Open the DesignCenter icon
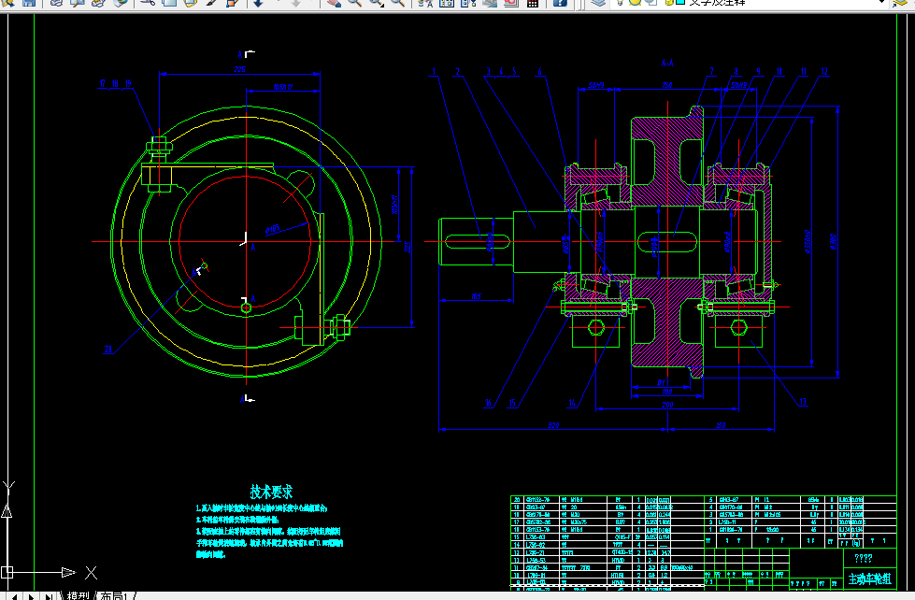 (x=447, y=3)
